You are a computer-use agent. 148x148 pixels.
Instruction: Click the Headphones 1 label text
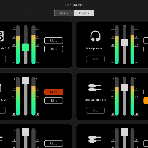tap(95, 49)
